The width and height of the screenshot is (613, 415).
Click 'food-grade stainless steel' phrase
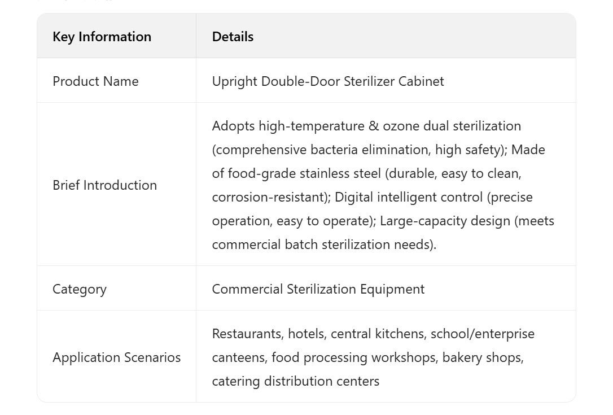(x=304, y=173)
